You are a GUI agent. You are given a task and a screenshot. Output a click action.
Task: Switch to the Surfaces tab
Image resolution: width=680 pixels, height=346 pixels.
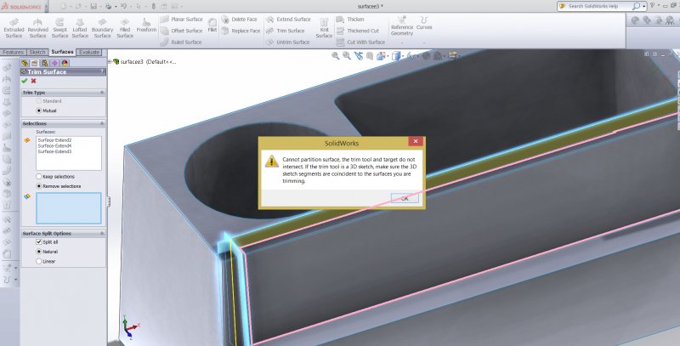62,52
